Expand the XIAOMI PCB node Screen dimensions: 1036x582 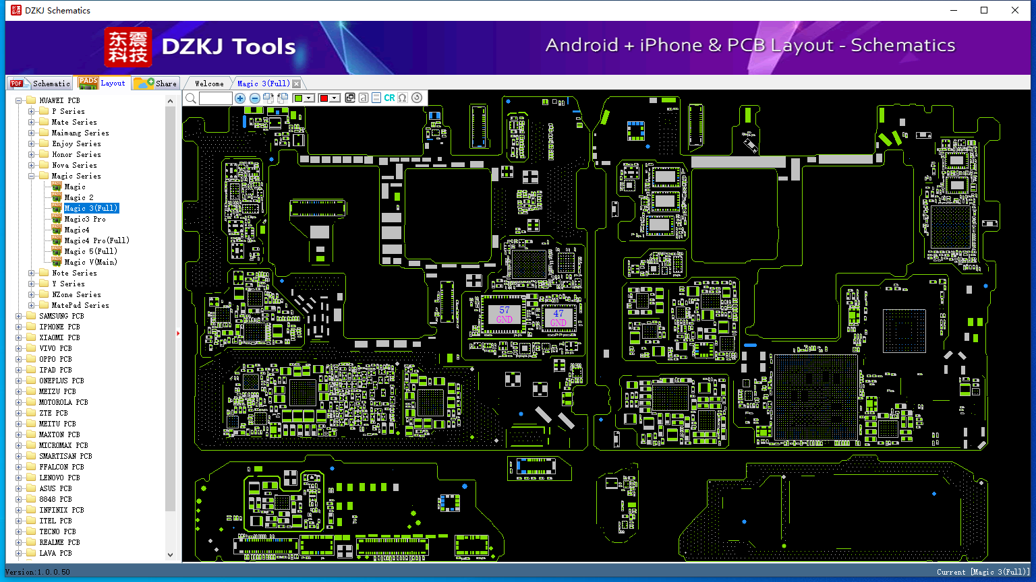coord(19,337)
